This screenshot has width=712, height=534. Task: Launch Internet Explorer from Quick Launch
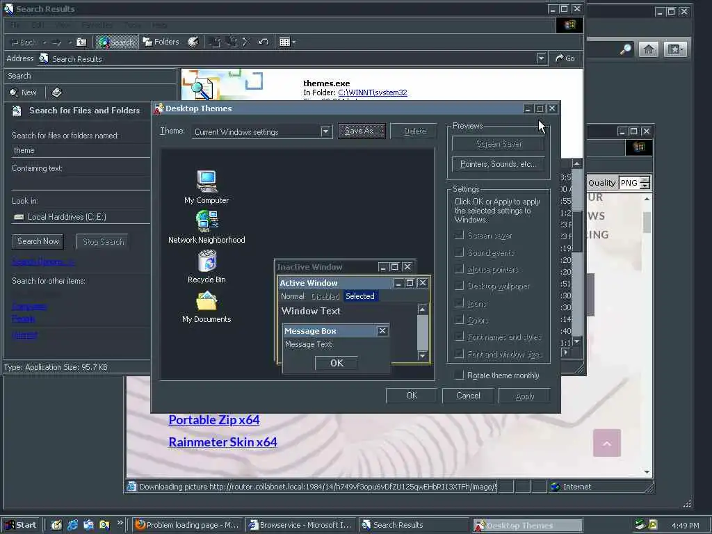tap(72, 525)
